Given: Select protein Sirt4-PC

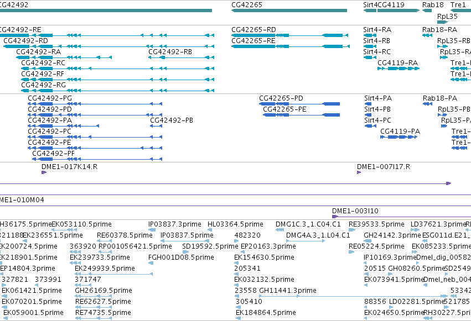Looking at the screenshot, I should click(370, 126).
